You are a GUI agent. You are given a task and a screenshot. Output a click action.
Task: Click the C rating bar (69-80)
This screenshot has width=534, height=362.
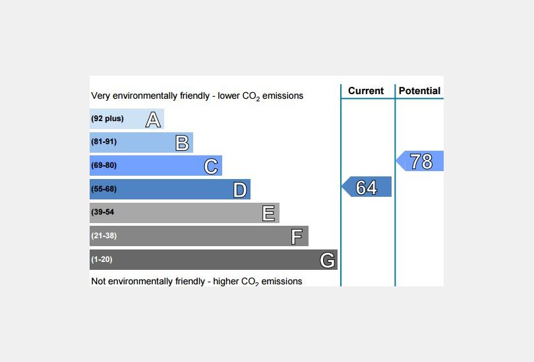(156, 166)
